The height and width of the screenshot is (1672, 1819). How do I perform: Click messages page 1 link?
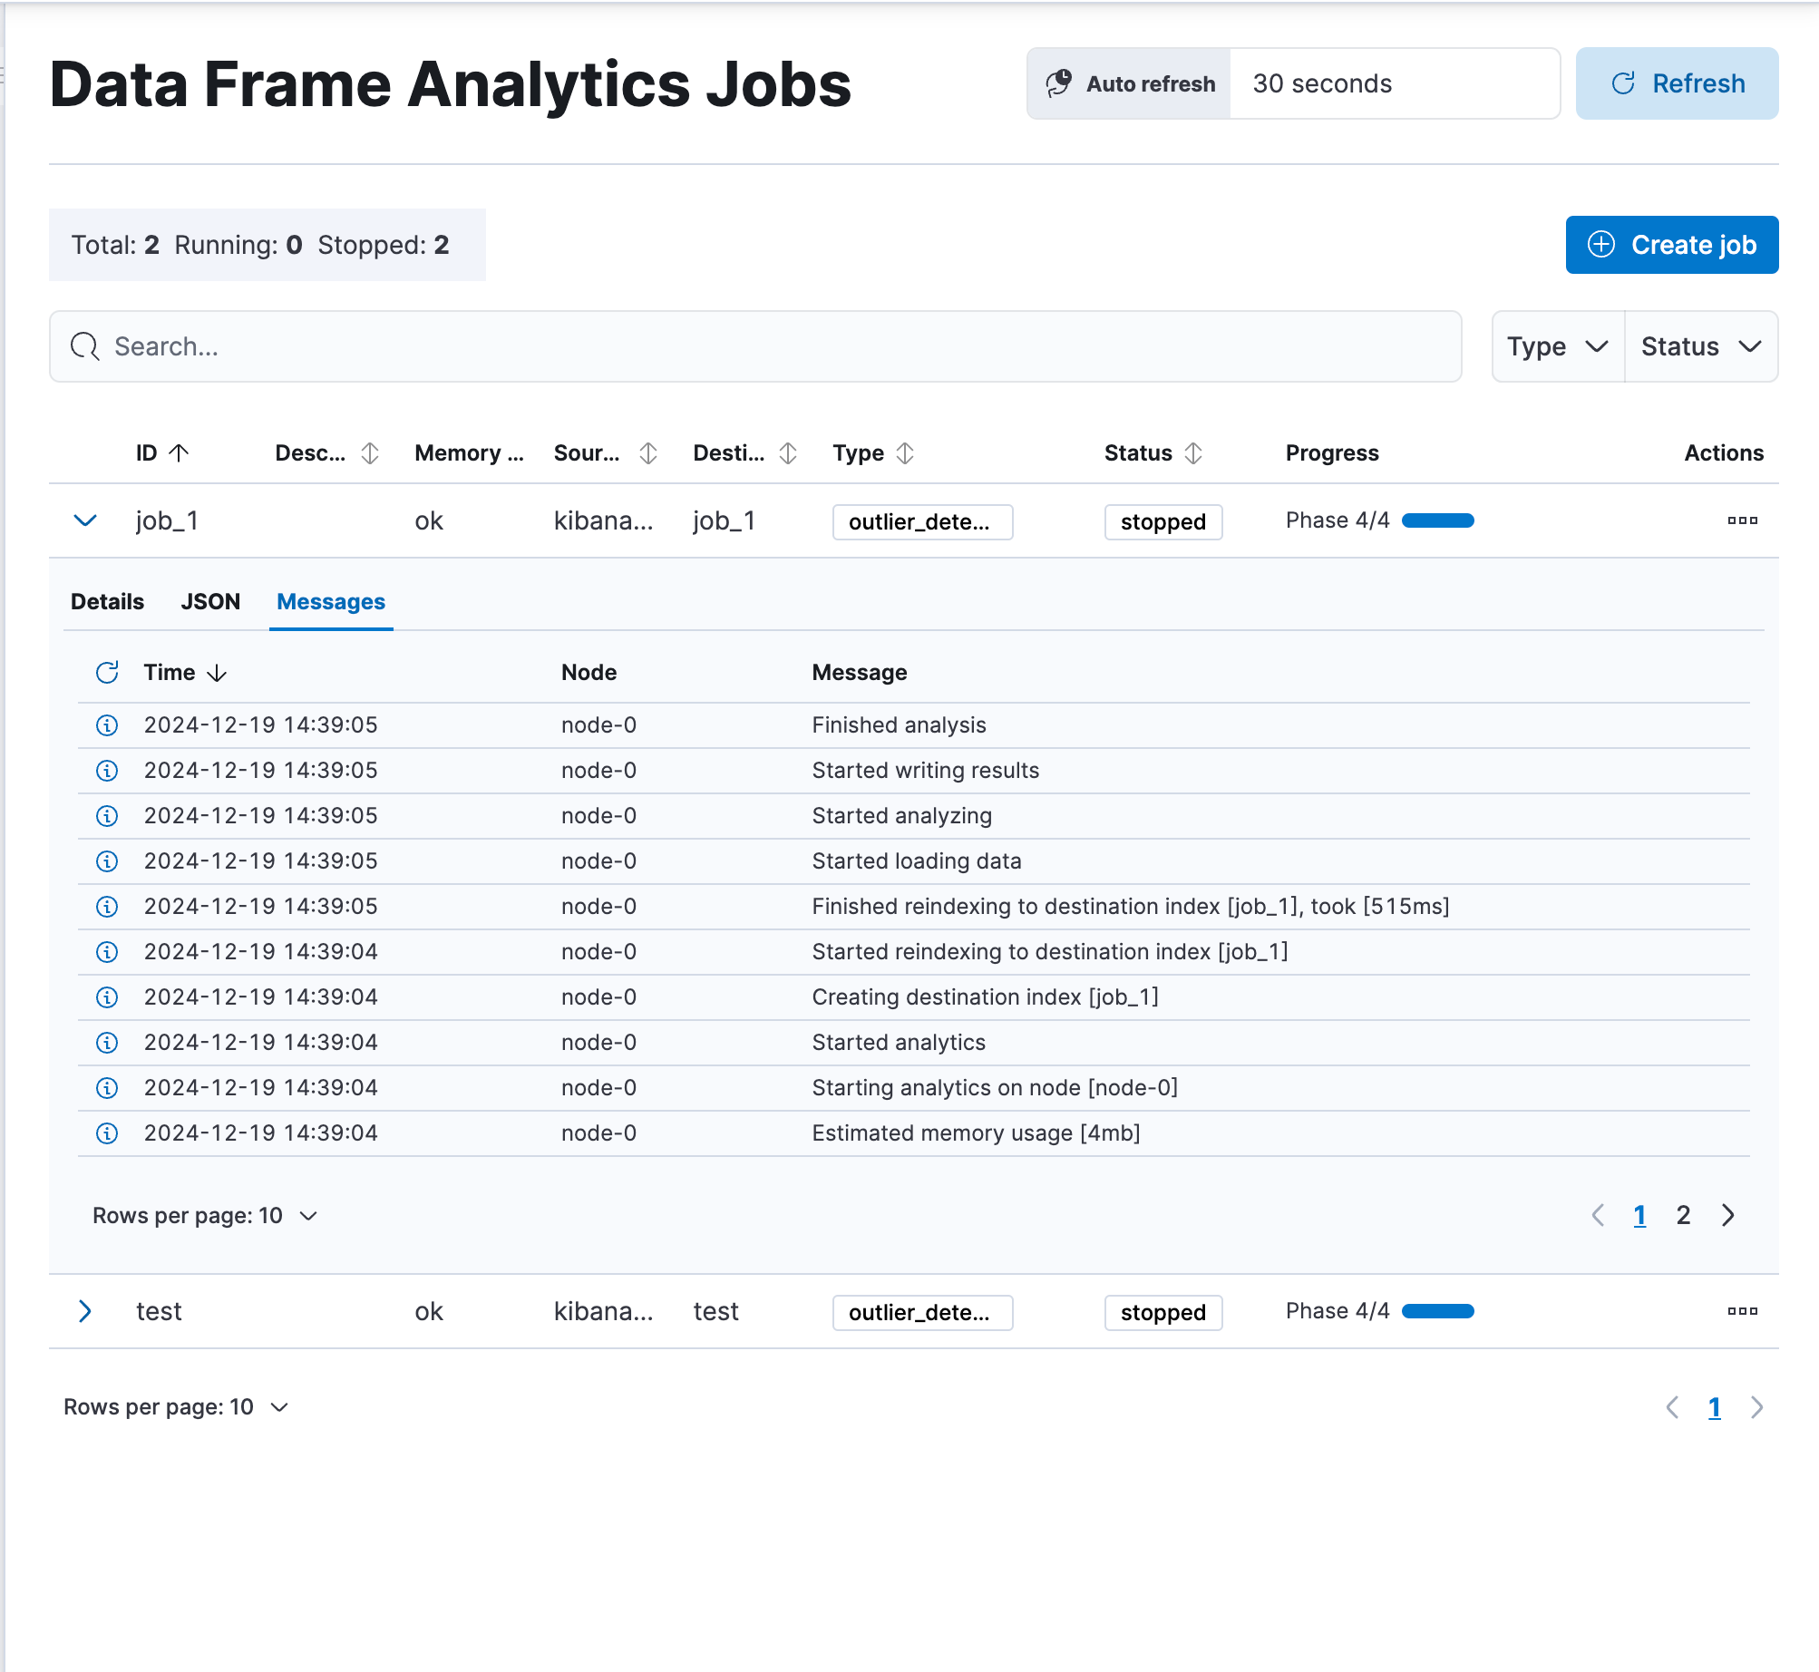pos(1639,1215)
